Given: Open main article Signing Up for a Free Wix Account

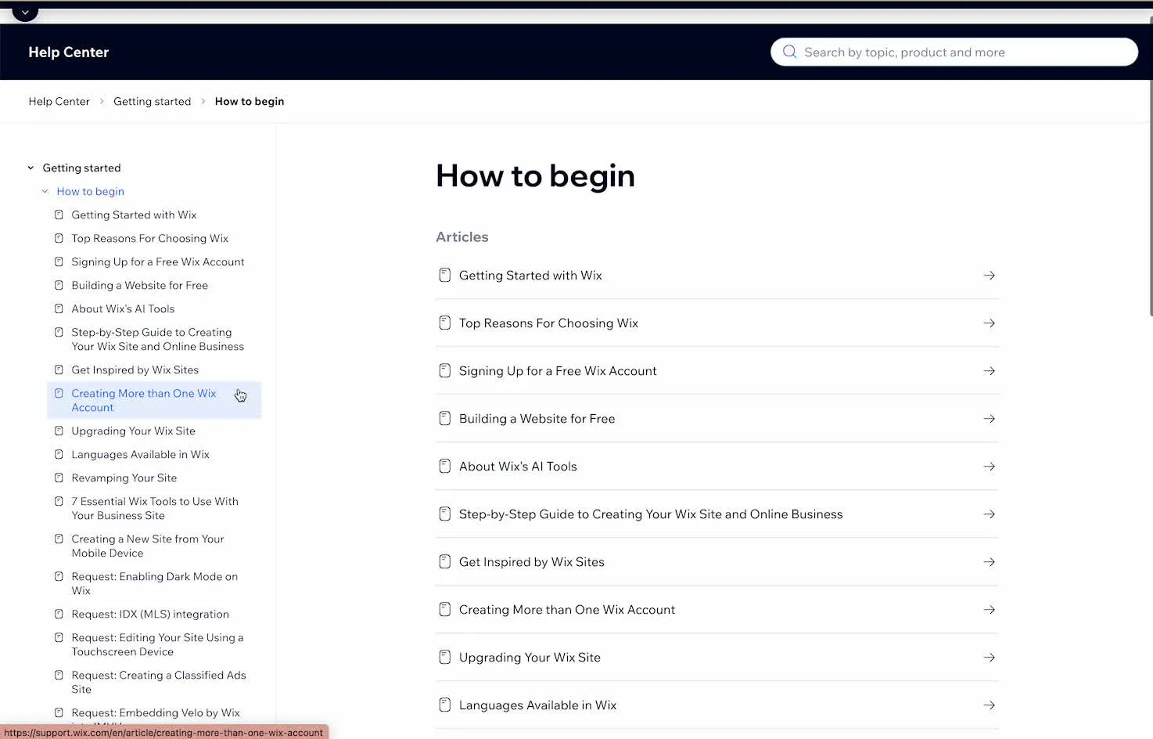Looking at the screenshot, I should tap(717, 371).
